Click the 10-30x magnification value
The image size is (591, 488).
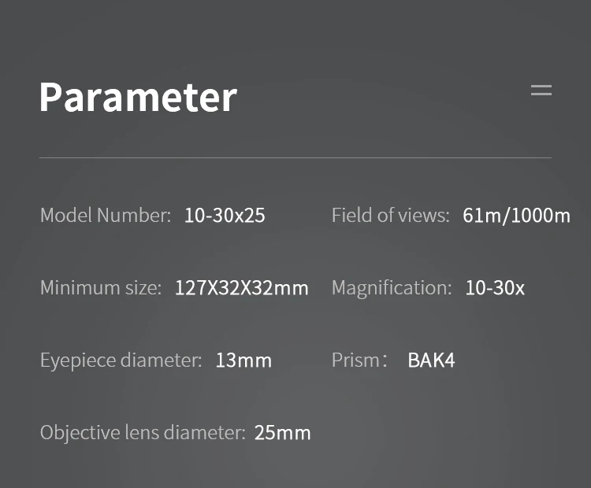point(495,288)
